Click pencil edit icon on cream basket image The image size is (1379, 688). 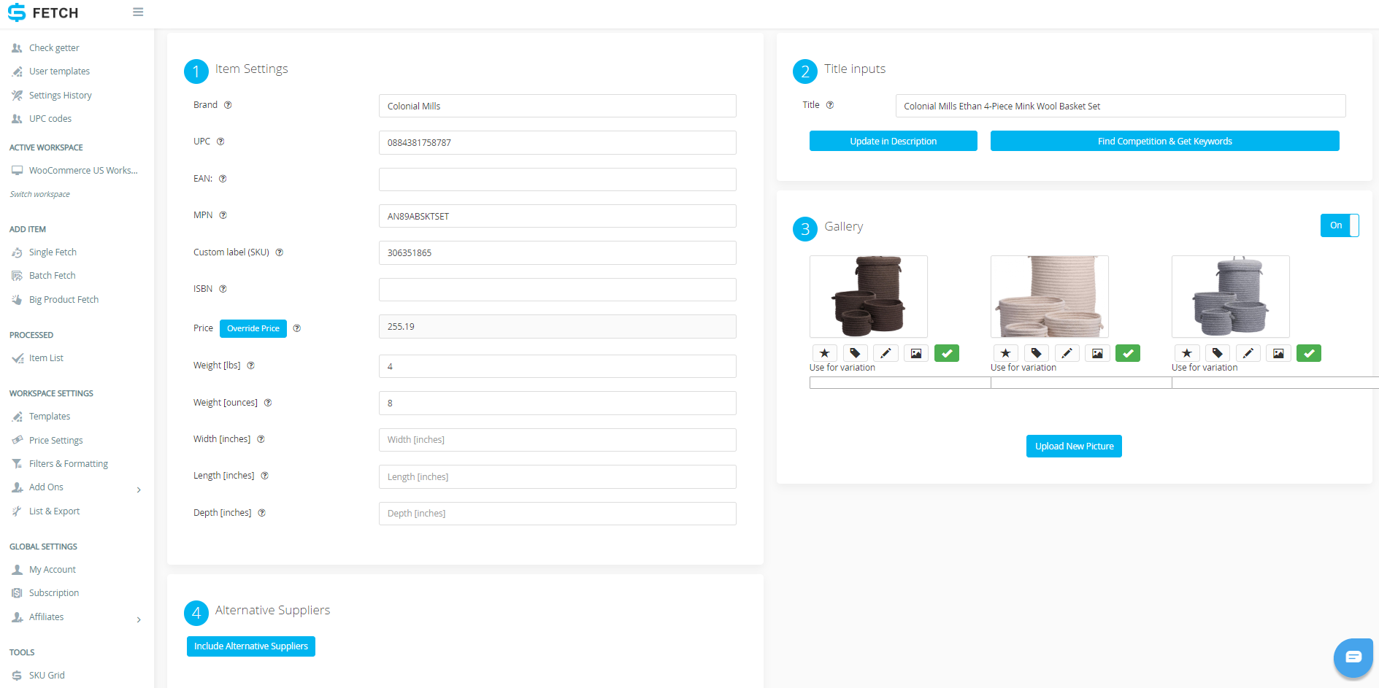point(1067,353)
